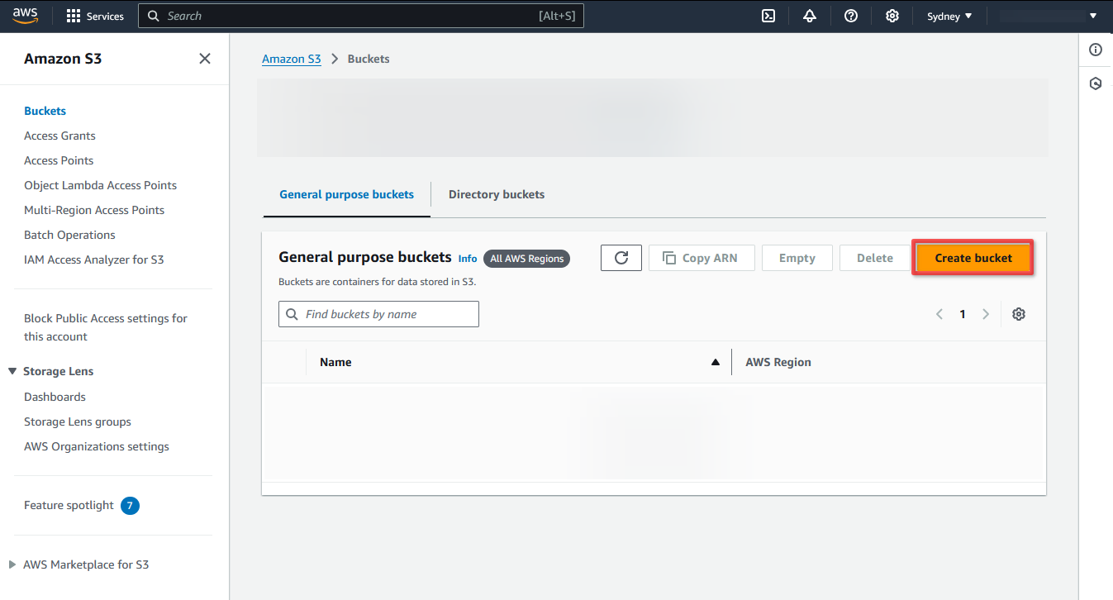The height and width of the screenshot is (600, 1113).
Task: Switch to Directory buckets tab
Action: click(497, 194)
